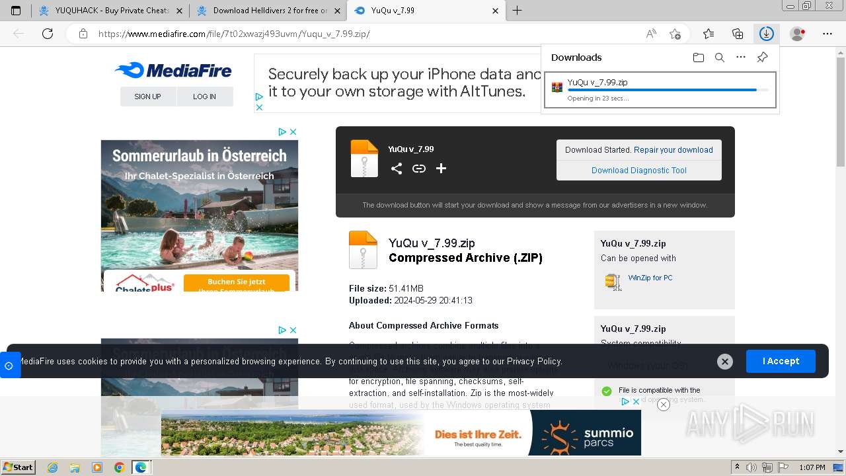Click the LOG IN button
The height and width of the screenshot is (476, 846).
205,97
